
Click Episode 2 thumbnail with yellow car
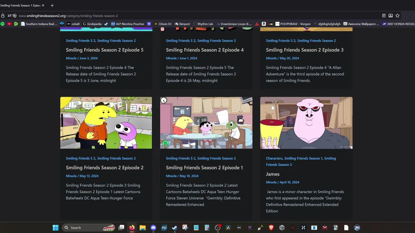(x=106, y=123)
